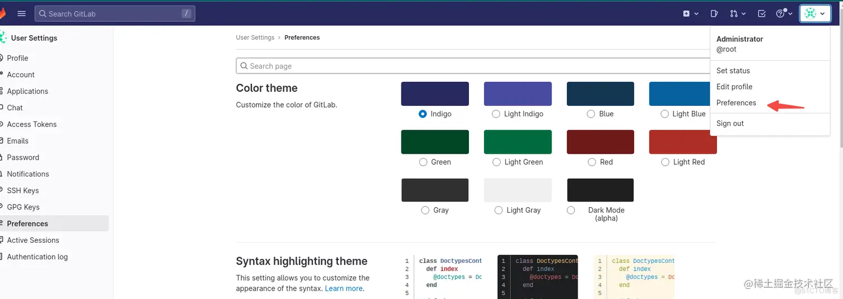Screen dimensions: 843x299
Task: Click the Help question mark icon
Action: click(781, 13)
